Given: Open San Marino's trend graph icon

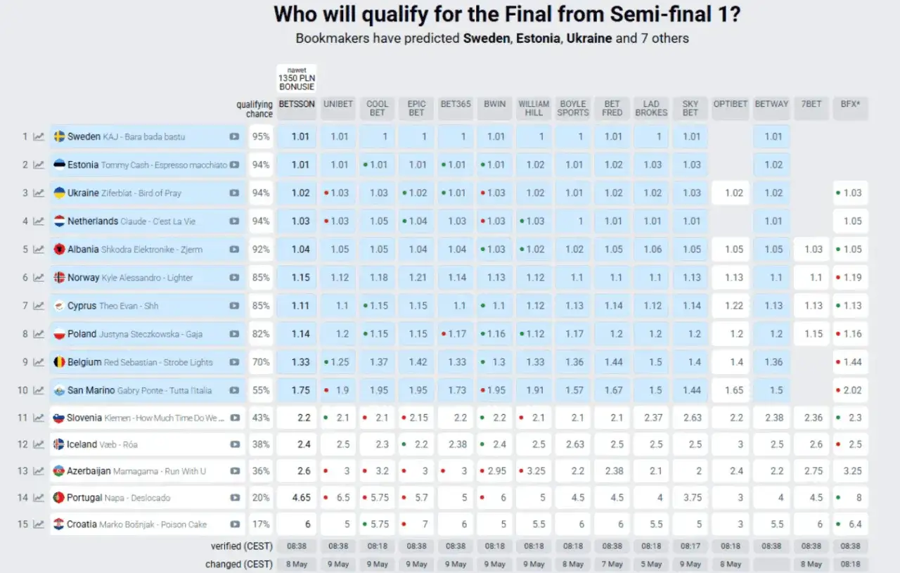Looking at the screenshot, I should click(x=38, y=389).
